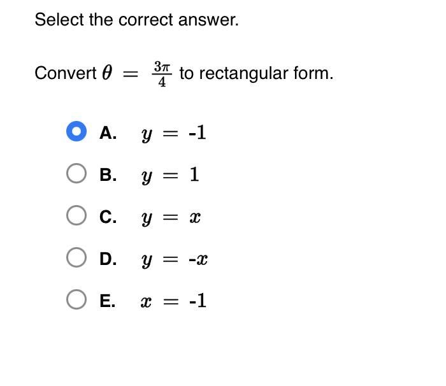Click the bold letter label E.

click(x=108, y=301)
